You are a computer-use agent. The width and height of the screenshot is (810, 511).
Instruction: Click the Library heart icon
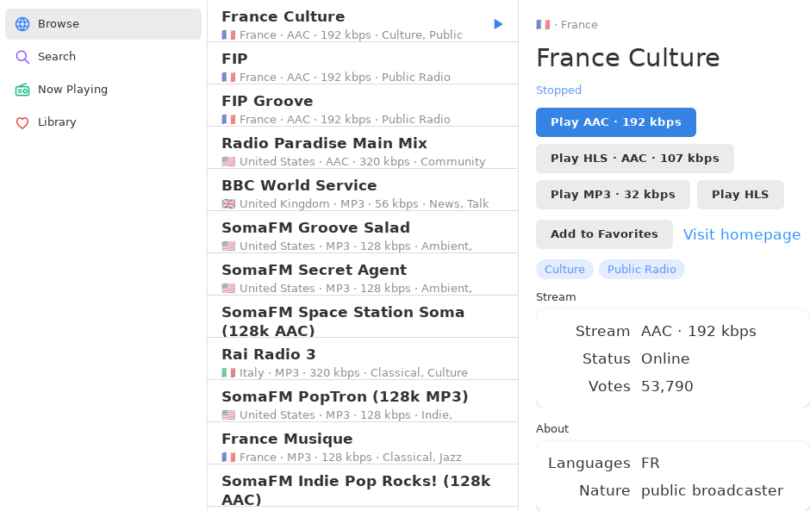[22, 122]
